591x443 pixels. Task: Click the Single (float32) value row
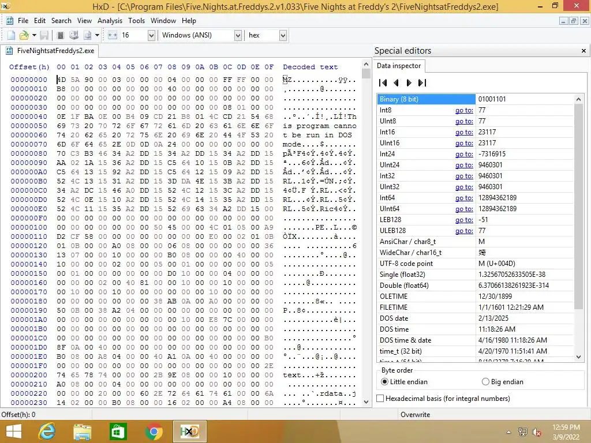click(x=476, y=274)
